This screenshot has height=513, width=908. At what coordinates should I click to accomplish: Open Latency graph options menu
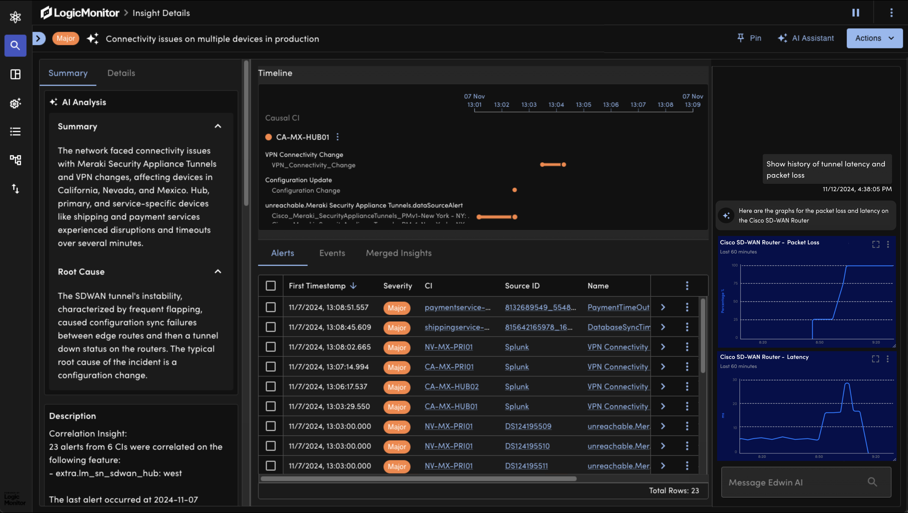[x=888, y=359]
